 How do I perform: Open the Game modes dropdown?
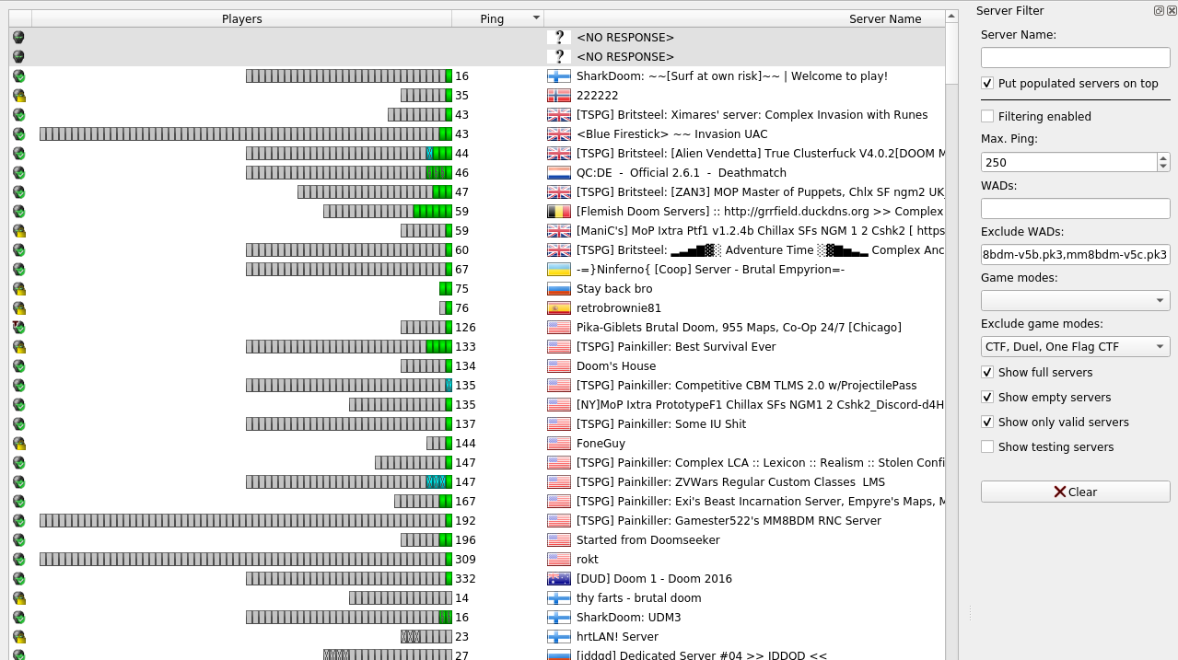(1075, 300)
